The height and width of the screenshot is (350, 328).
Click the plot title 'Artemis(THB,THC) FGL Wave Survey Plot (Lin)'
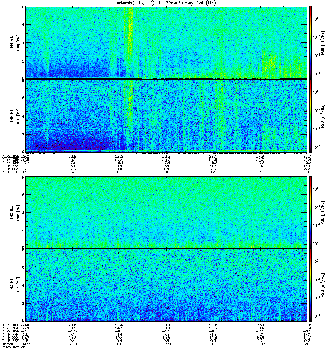click(166, 3)
